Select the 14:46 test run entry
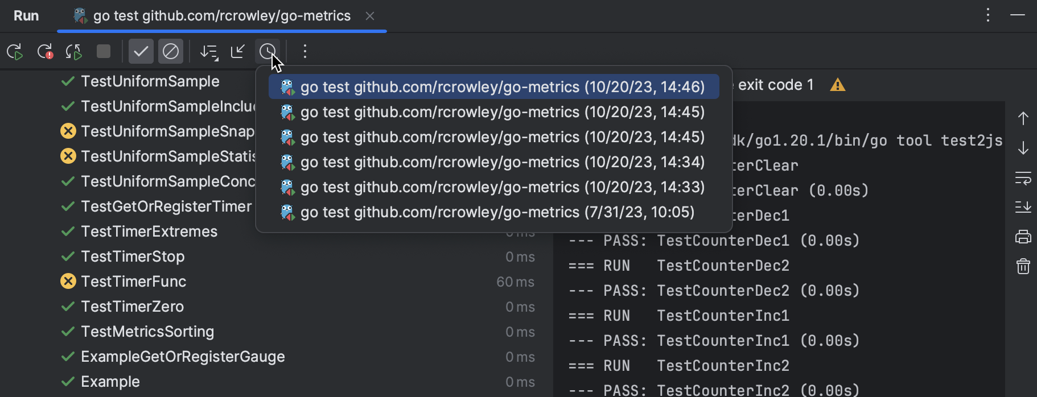Image resolution: width=1037 pixels, height=397 pixels. pyautogui.click(x=493, y=87)
